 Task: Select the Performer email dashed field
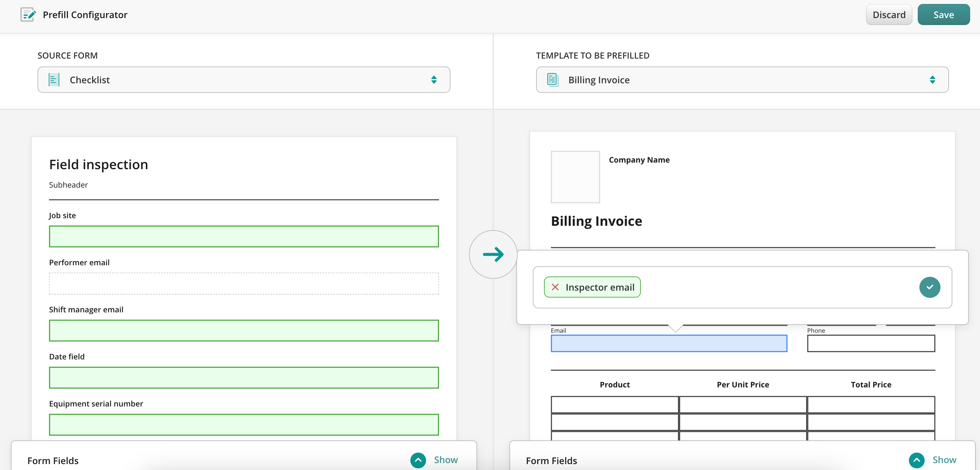pyautogui.click(x=243, y=284)
